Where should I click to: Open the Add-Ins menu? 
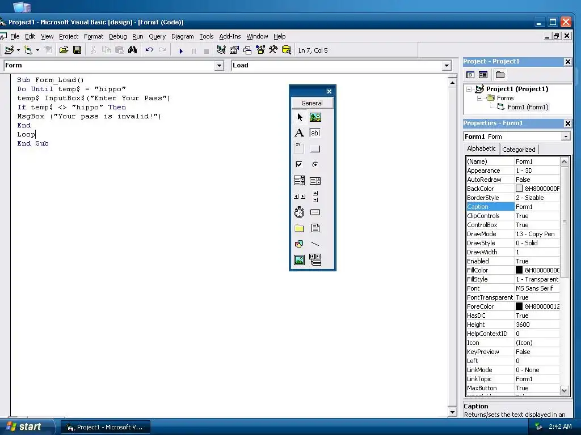click(x=230, y=36)
